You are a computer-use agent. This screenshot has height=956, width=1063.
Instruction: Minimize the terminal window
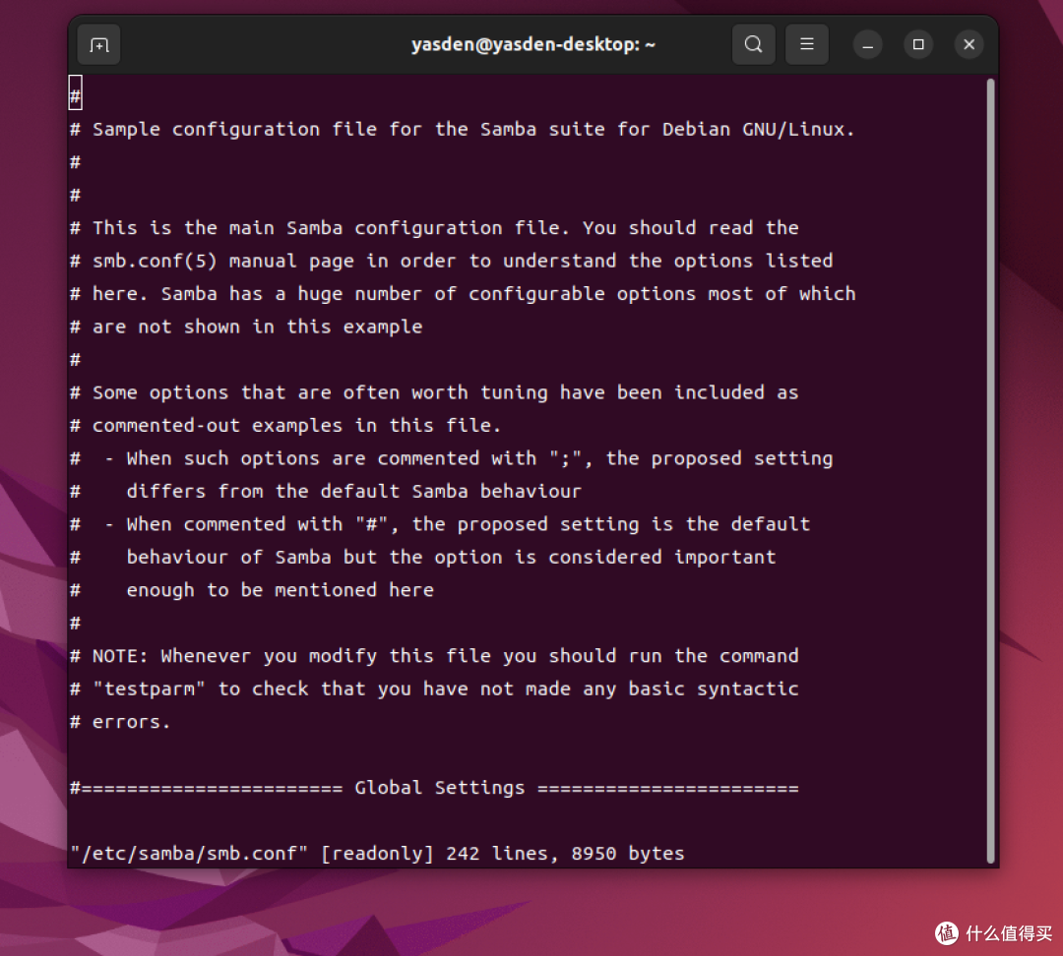coord(867,45)
